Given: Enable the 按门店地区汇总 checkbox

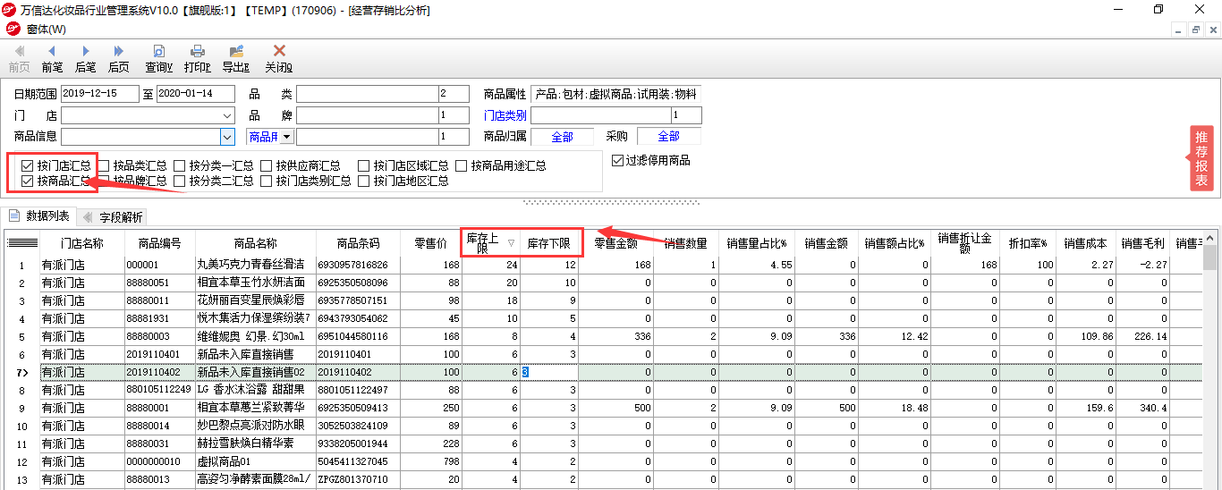Looking at the screenshot, I should [364, 181].
